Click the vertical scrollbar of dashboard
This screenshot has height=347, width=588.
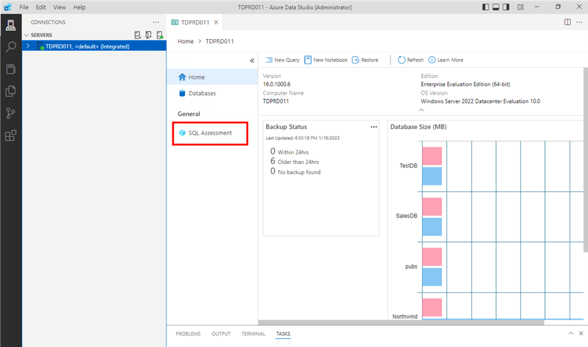coord(586,160)
